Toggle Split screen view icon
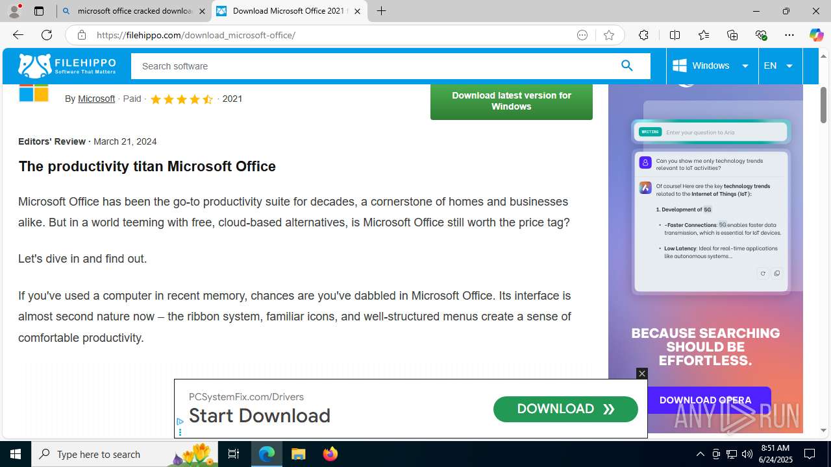 [675, 35]
